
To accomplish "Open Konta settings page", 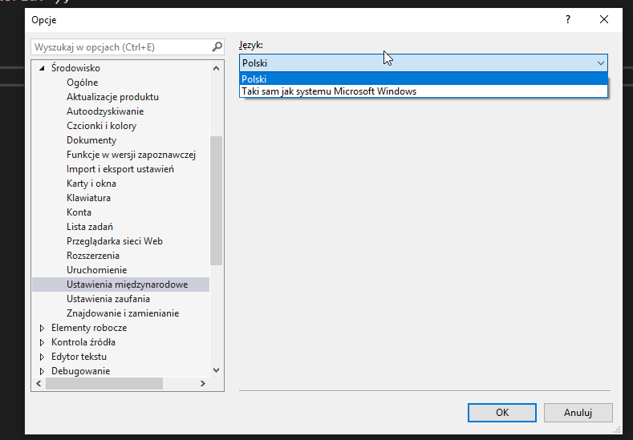I will [x=79, y=212].
